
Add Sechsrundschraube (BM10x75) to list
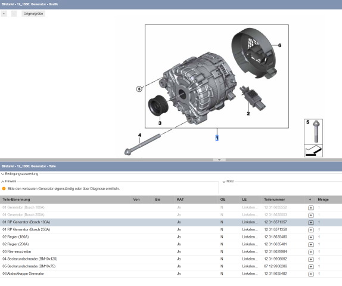tap(311, 266)
